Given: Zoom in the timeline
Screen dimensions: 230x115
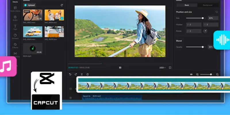Looking at the screenshot, I should [217, 74].
